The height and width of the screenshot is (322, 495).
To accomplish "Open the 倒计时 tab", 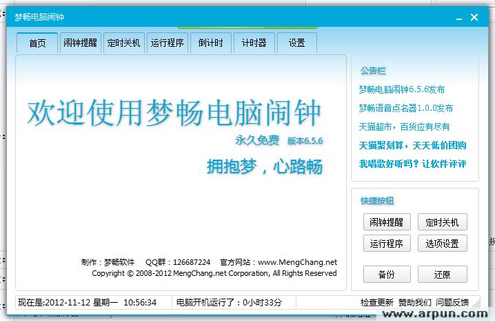I will click(210, 43).
